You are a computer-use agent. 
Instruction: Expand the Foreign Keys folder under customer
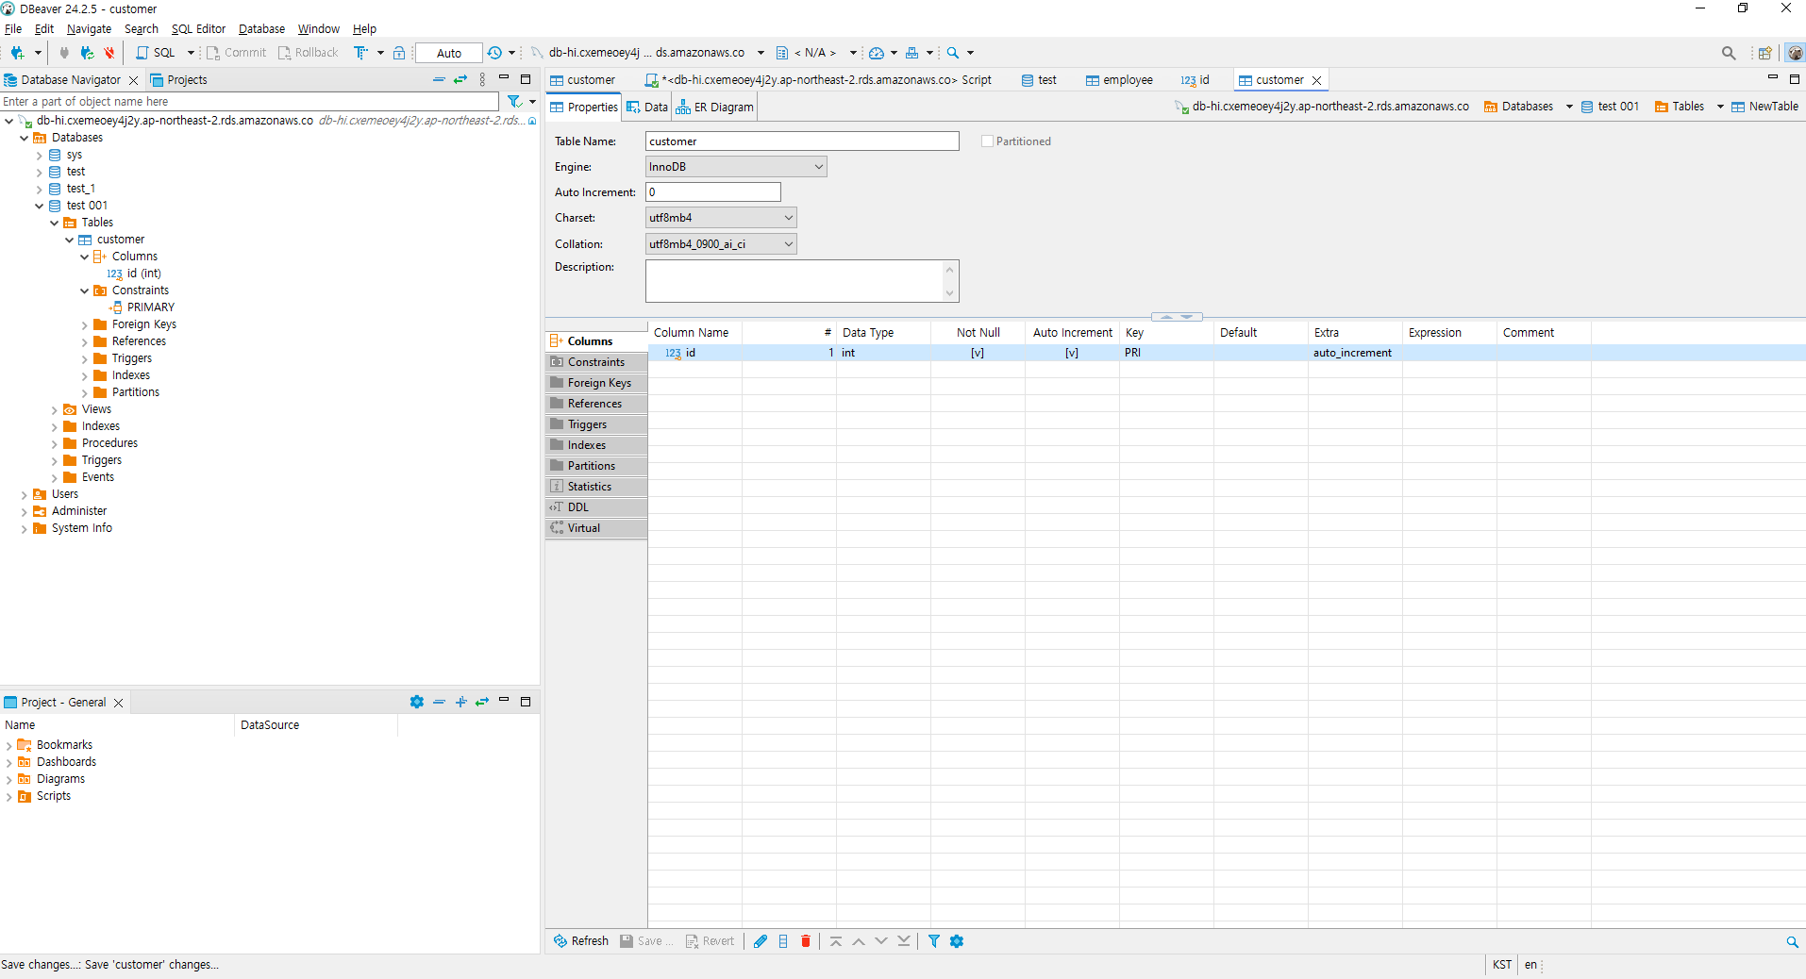click(84, 324)
